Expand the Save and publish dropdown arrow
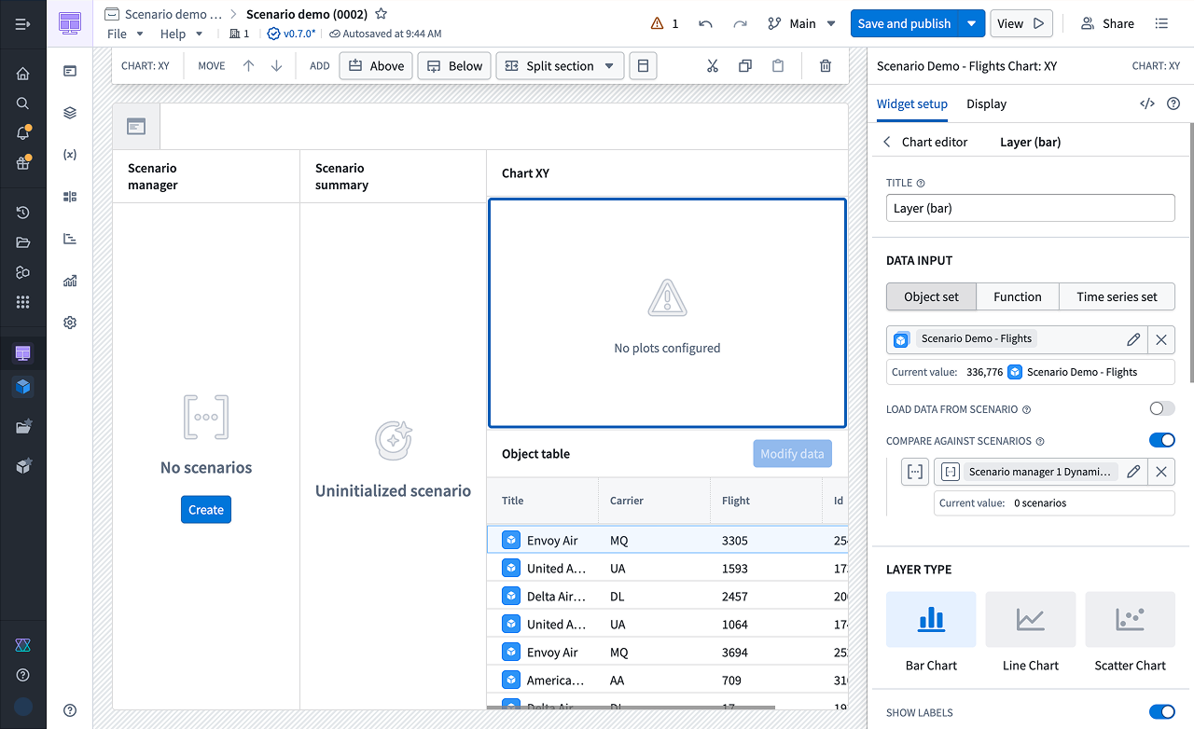Screen dimensions: 1194x729 point(972,23)
